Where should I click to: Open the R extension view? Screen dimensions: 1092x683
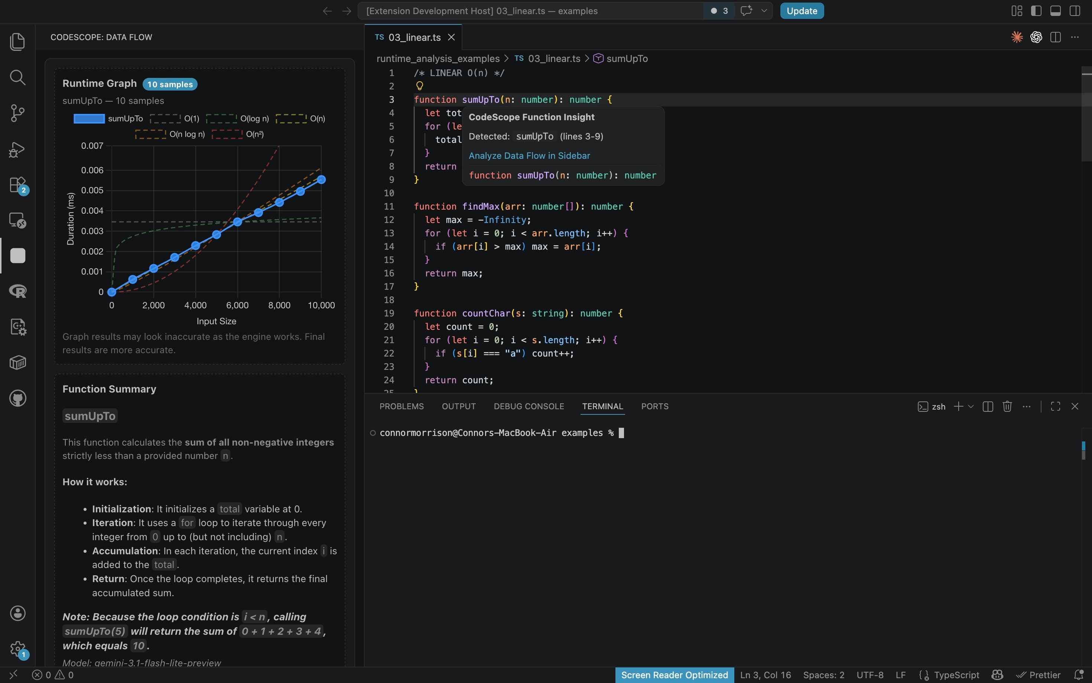point(17,291)
